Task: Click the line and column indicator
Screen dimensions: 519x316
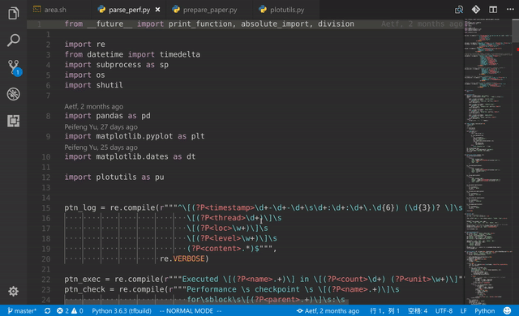Action: coord(384,310)
